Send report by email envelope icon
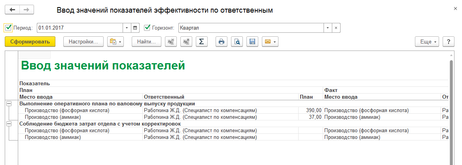462x165 pixels. (270, 41)
